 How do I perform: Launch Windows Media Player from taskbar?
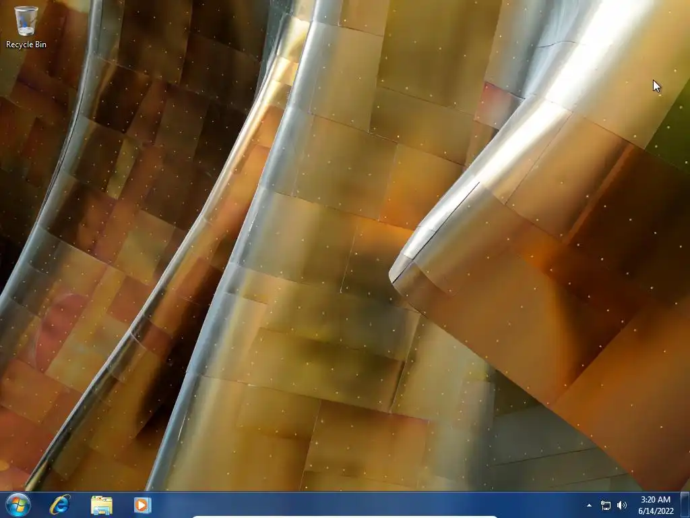click(142, 505)
